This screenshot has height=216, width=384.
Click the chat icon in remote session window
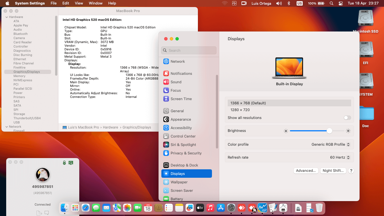pos(47,213)
